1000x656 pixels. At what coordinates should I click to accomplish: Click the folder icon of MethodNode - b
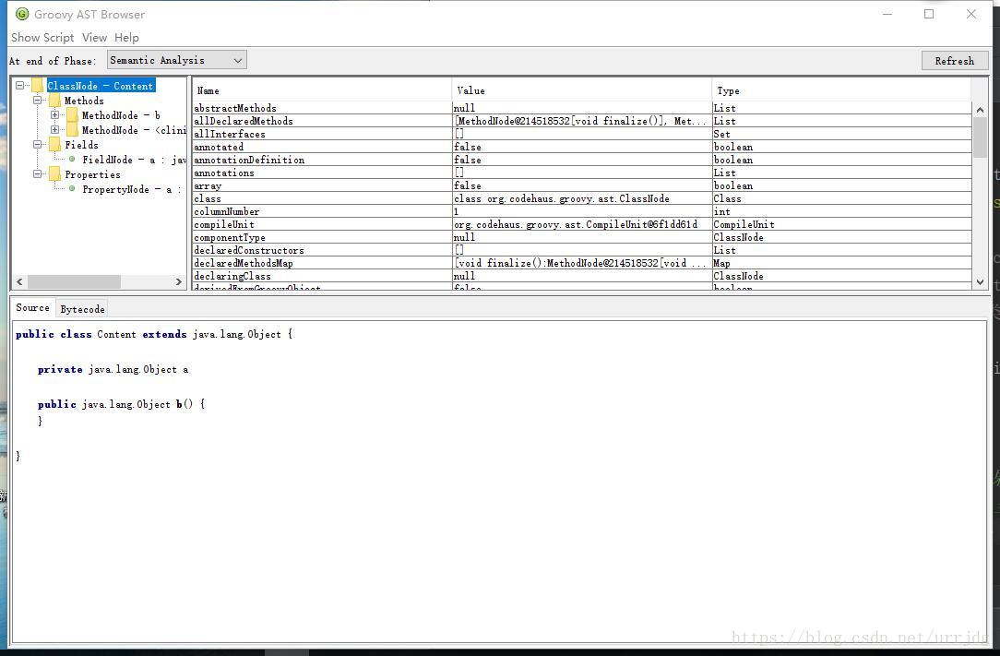(x=72, y=114)
